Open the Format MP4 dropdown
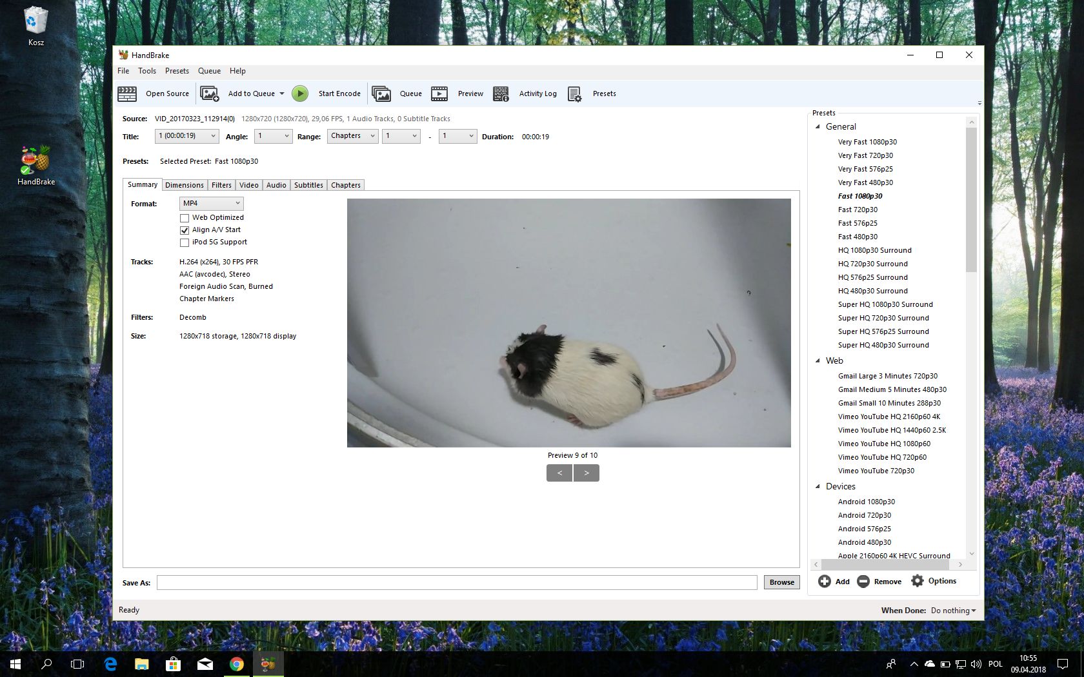 pos(211,203)
